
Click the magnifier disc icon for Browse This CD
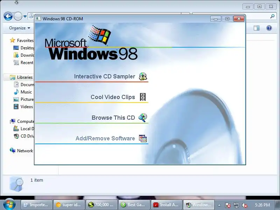click(143, 118)
